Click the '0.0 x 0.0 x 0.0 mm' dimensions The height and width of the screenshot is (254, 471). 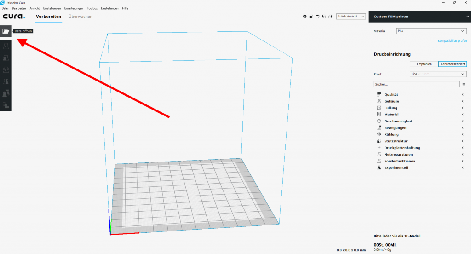coord(351,250)
